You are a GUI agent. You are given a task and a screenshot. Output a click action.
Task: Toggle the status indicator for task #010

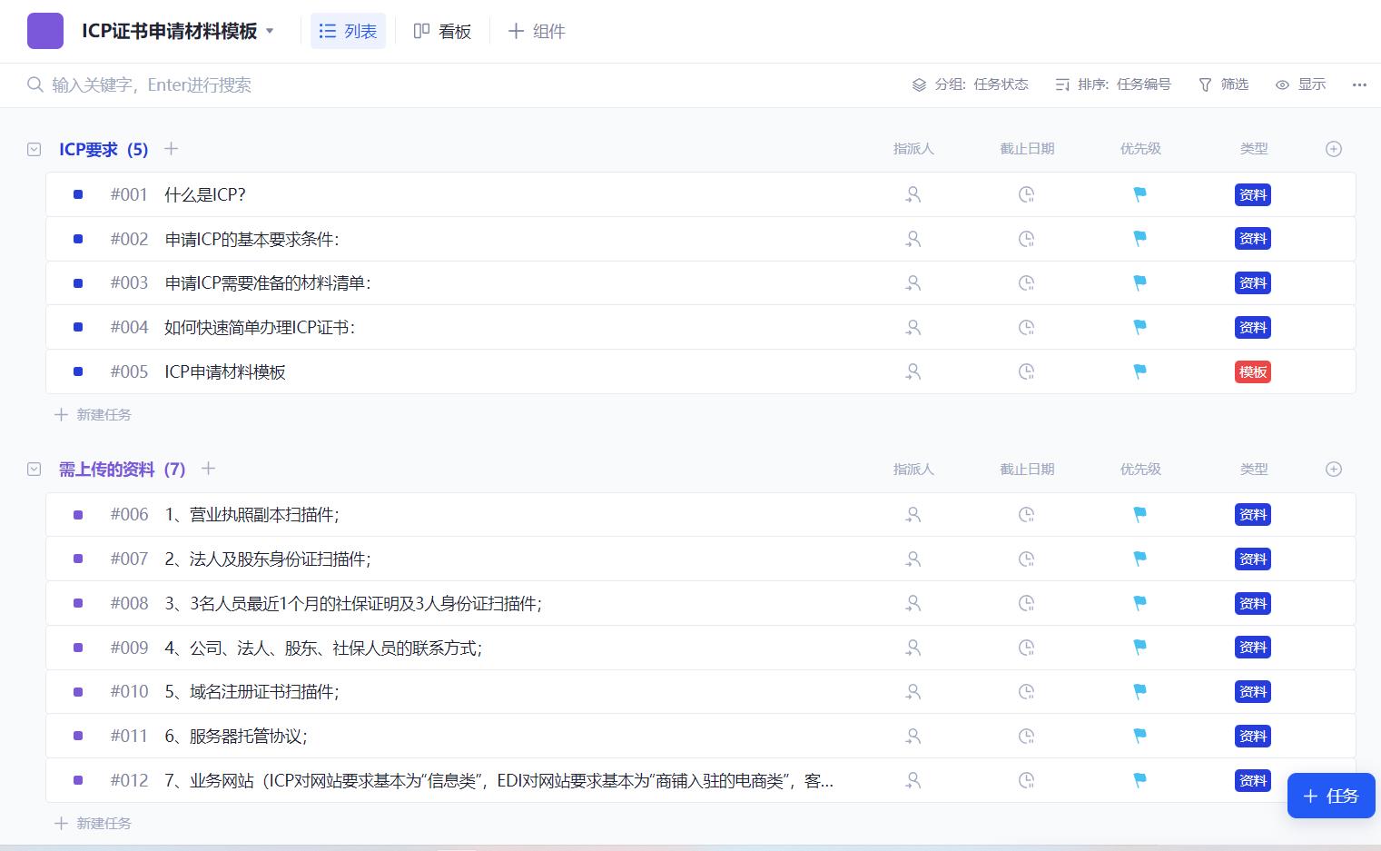click(x=77, y=691)
